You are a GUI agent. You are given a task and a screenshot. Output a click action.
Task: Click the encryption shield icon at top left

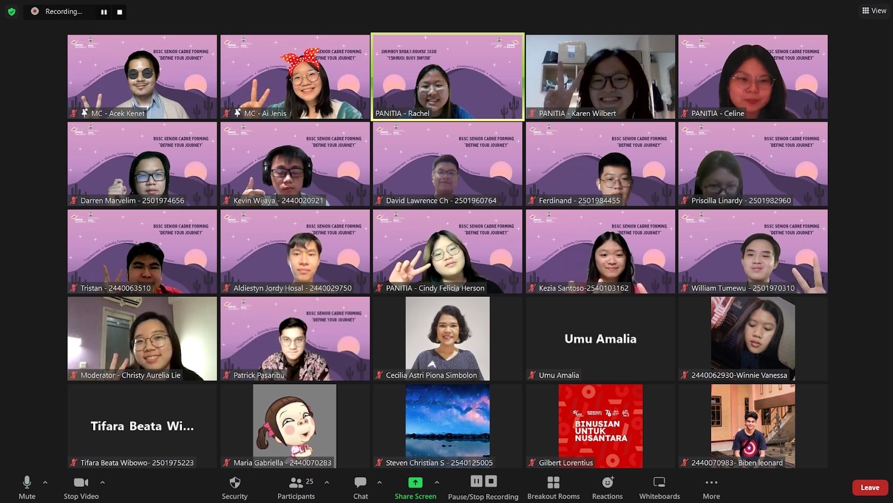click(12, 11)
